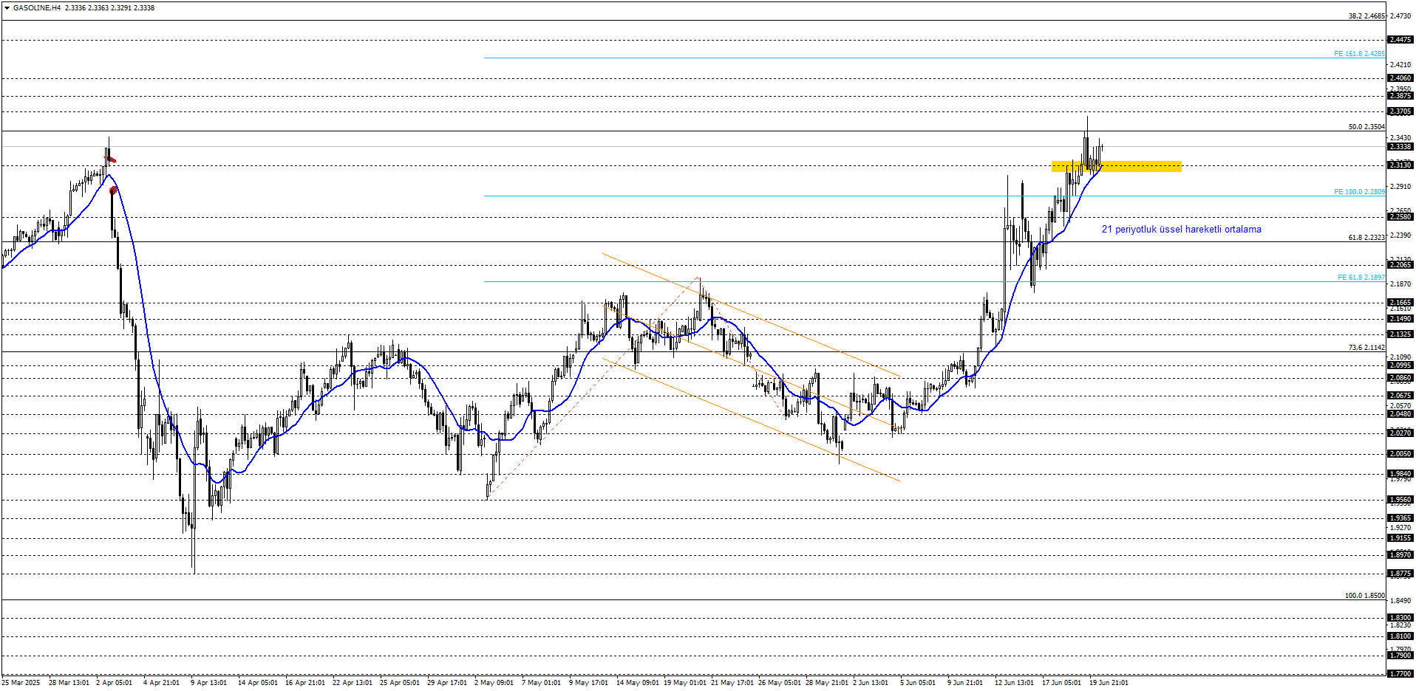
Task: Click the 2.4730 scale value on price axis
Action: click(x=1400, y=16)
